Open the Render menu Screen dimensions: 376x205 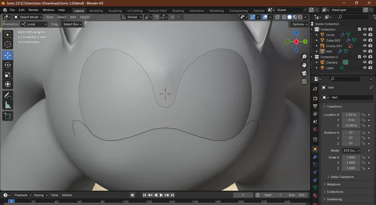(x=33, y=10)
